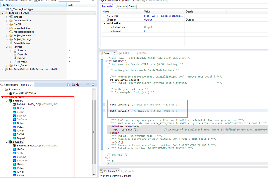Click the Events.h header file icon
The height and width of the screenshot is (178, 268).
15,54
